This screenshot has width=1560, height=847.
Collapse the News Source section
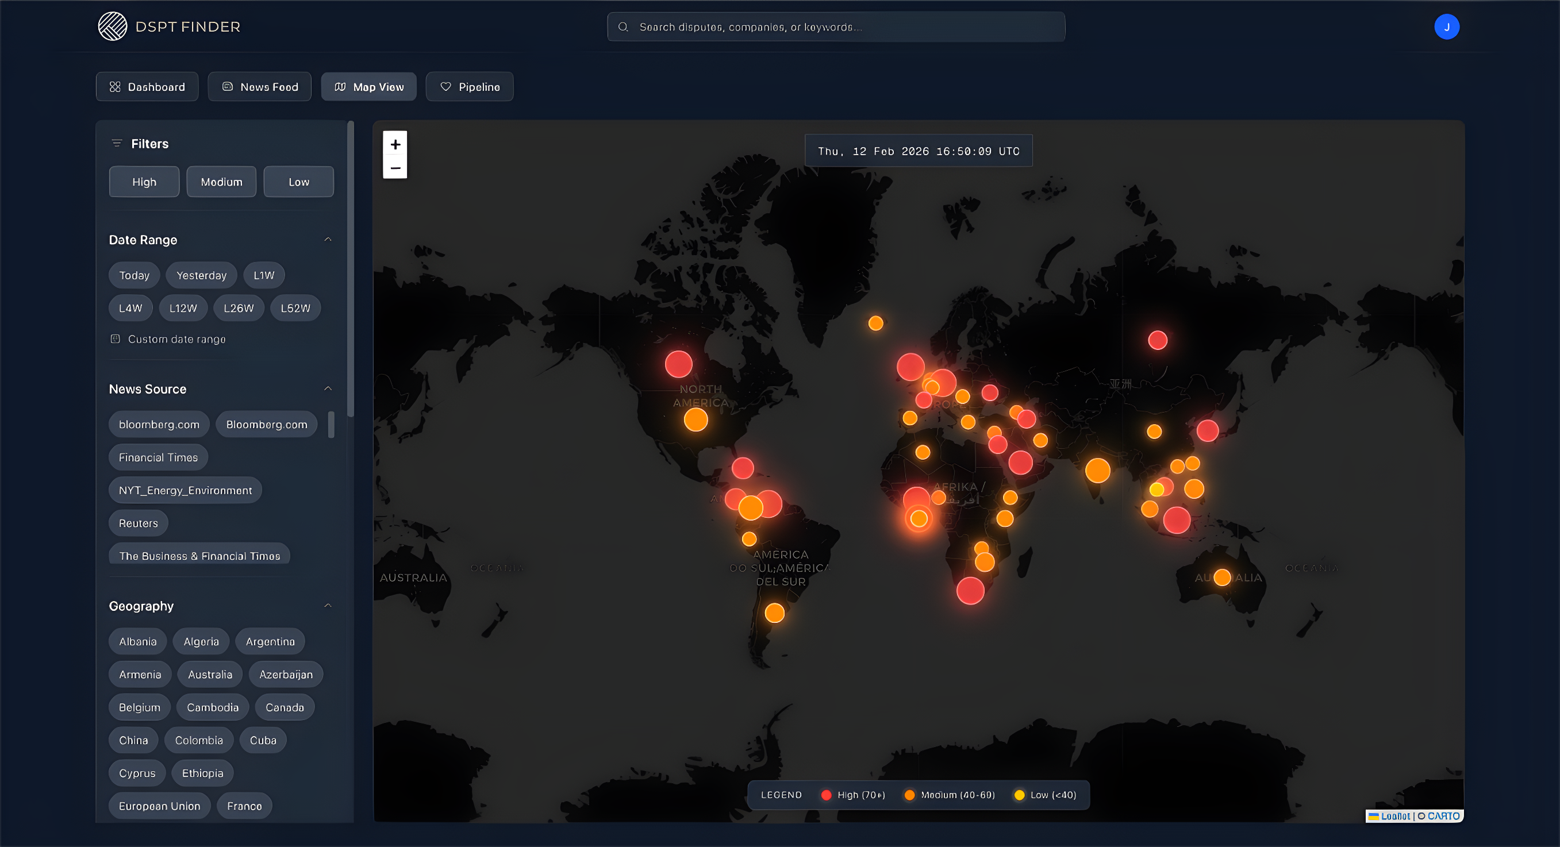[x=328, y=388]
